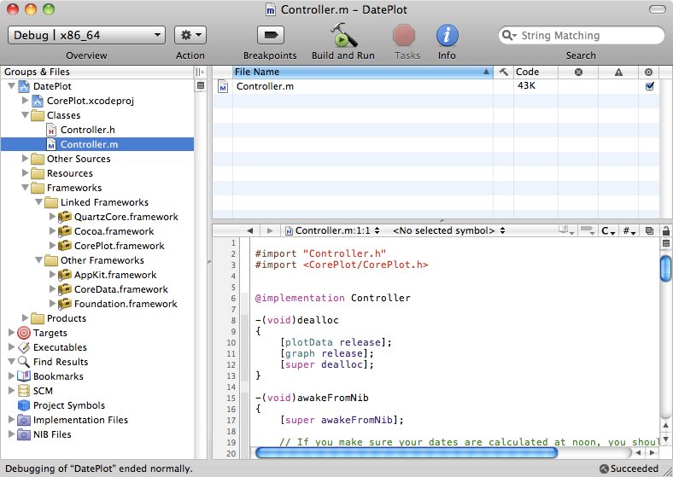Click the Breakpoints toolbar icon
The height and width of the screenshot is (477, 673).
(x=270, y=36)
